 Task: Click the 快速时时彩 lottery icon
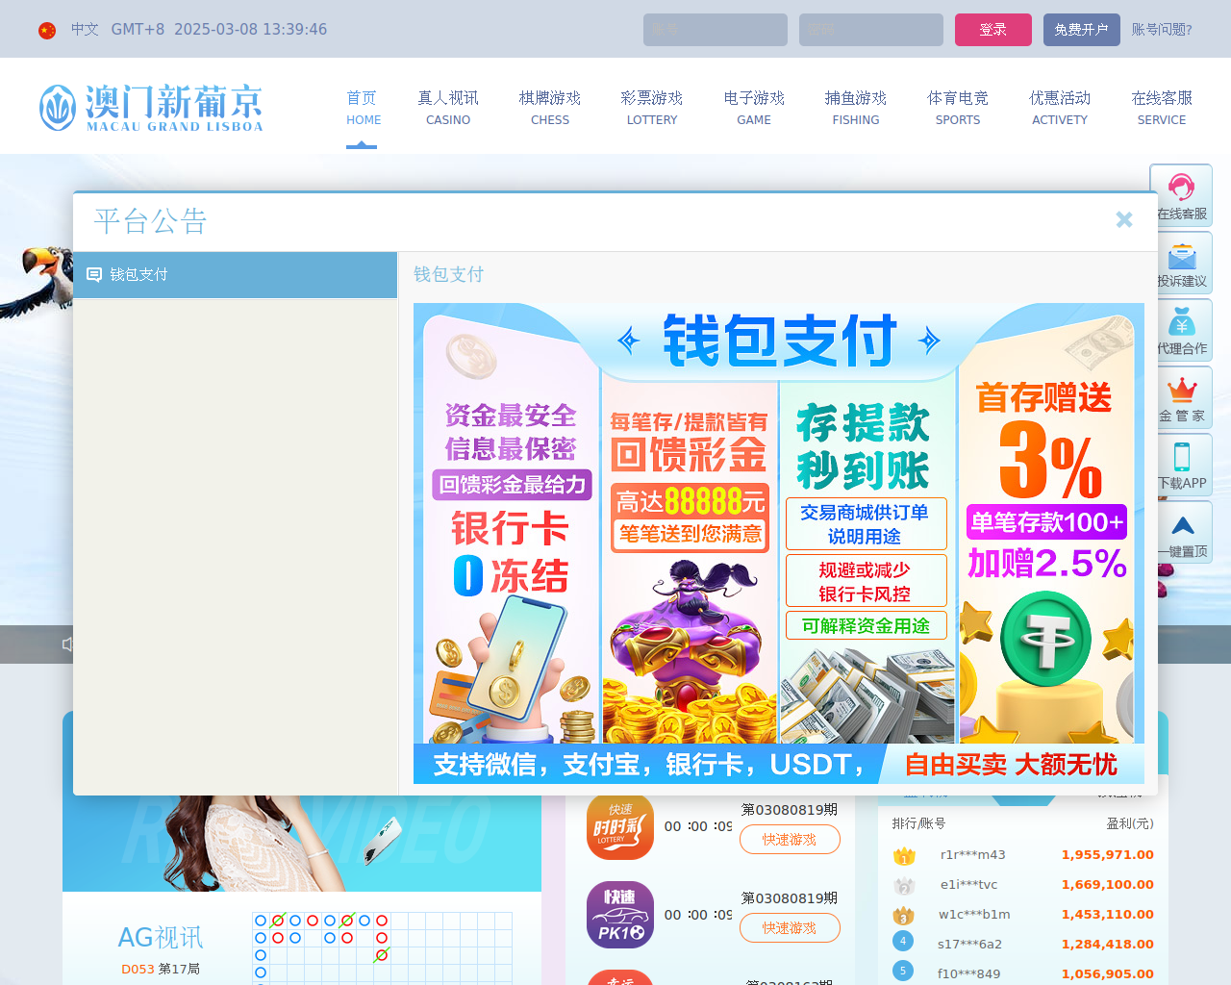pos(620,826)
